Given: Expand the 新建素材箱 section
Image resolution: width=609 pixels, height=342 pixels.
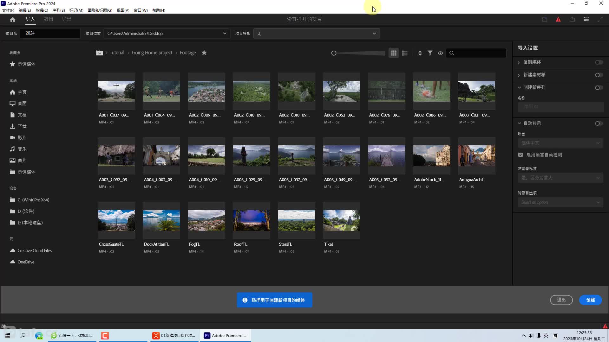Looking at the screenshot, I should tap(519, 75).
